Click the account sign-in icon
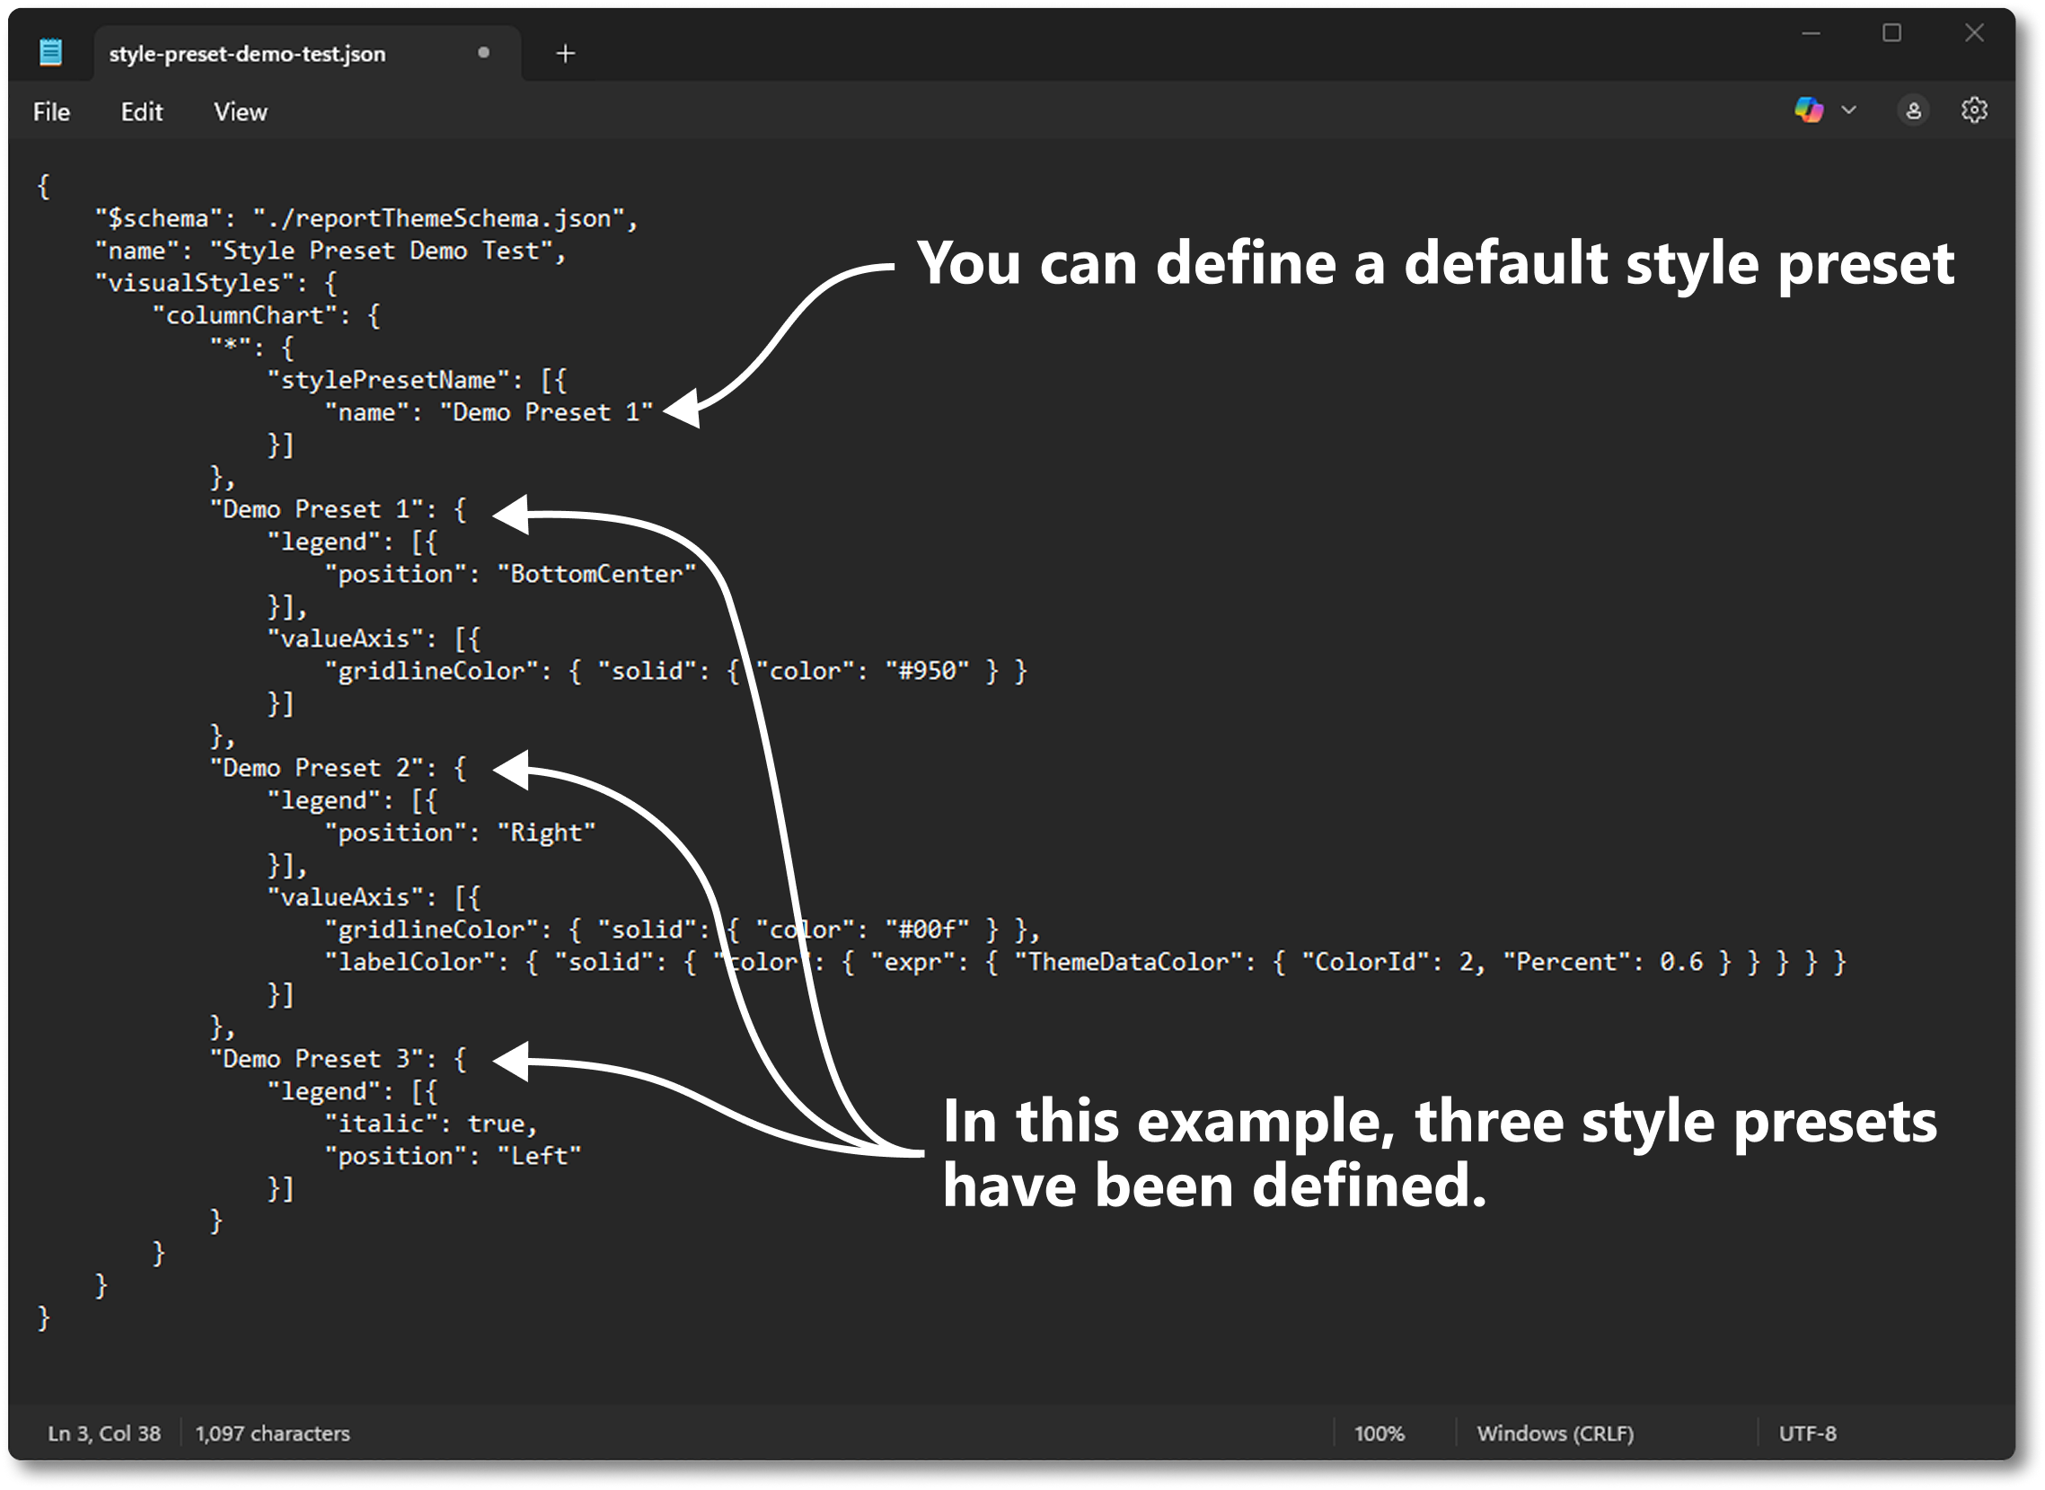 tap(1913, 110)
